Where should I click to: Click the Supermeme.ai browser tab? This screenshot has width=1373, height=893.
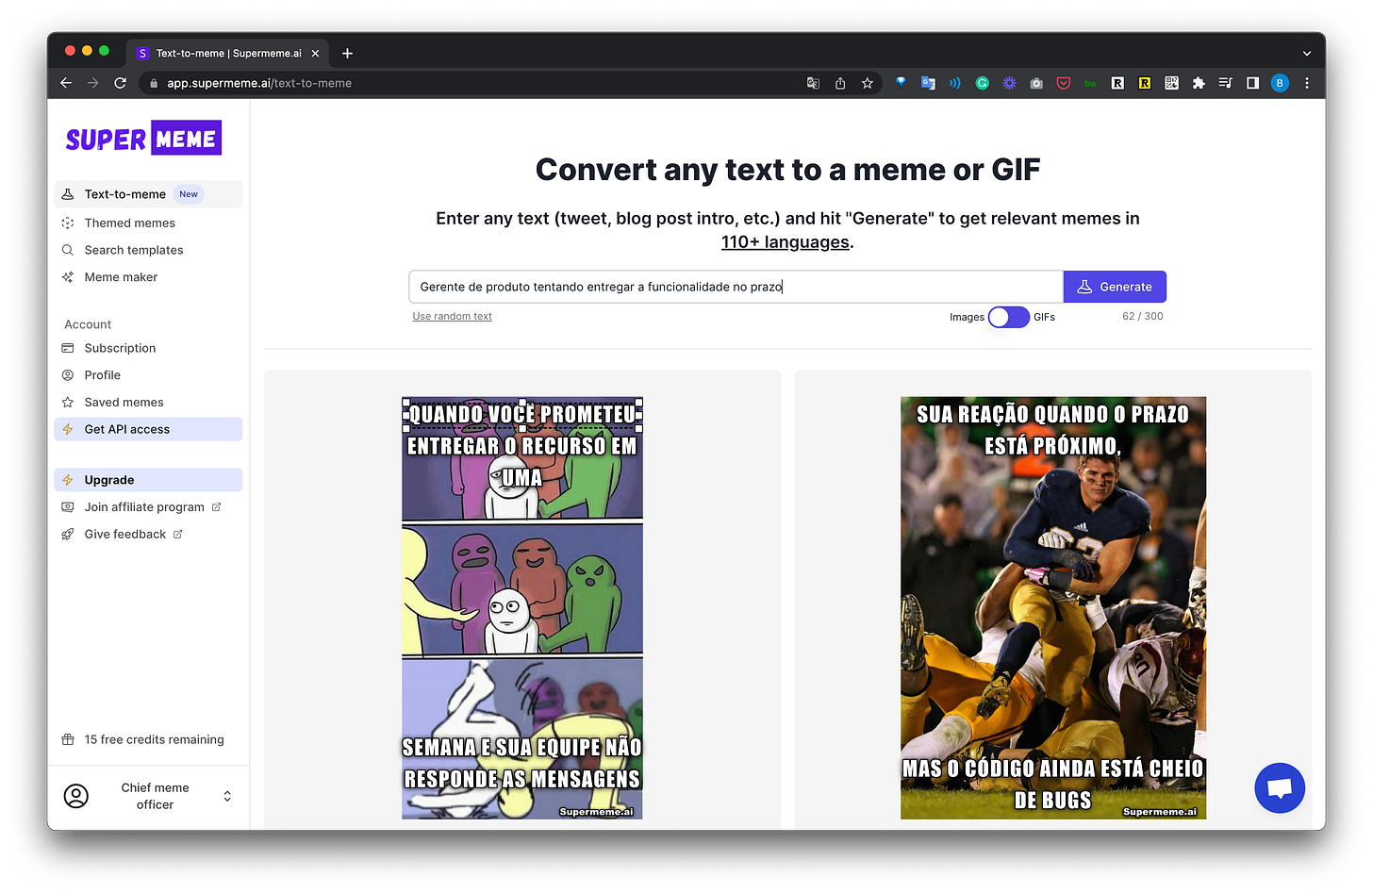[x=226, y=53]
